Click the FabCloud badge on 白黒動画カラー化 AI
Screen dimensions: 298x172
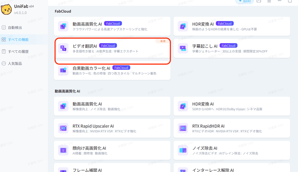[121, 68]
